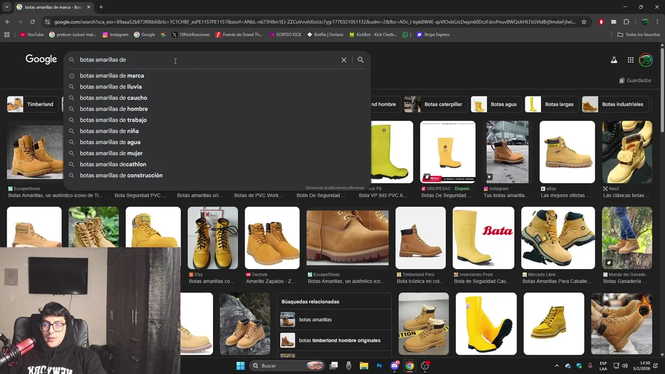Select suggestion botas amarillas de lluvia
Image resolution: width=665 pixels, height=374 pixels.
217,87
